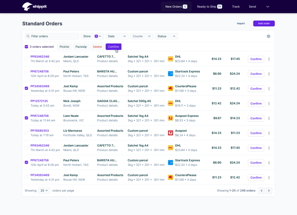Switch to the New Orders tab
Screen dimensions: 297x215
(176, 7)
